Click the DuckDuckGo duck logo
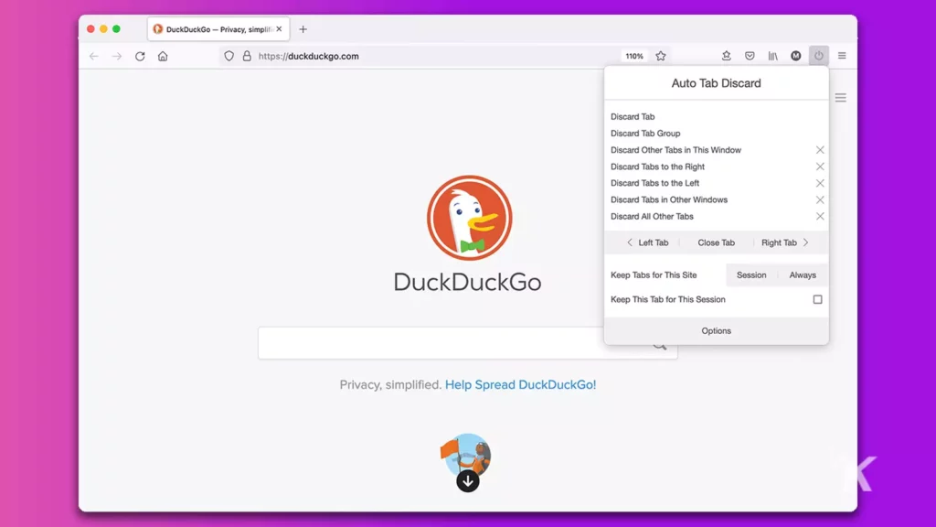 click(x=469, y=218)
